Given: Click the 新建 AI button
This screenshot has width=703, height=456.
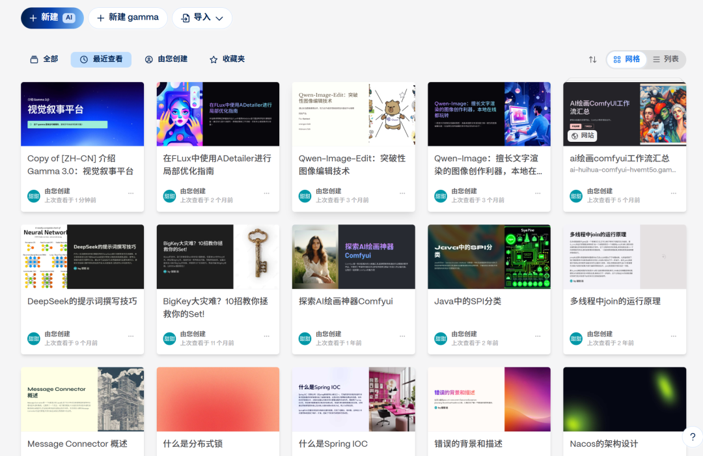Looking at the screenshot, I should point(52,18).
